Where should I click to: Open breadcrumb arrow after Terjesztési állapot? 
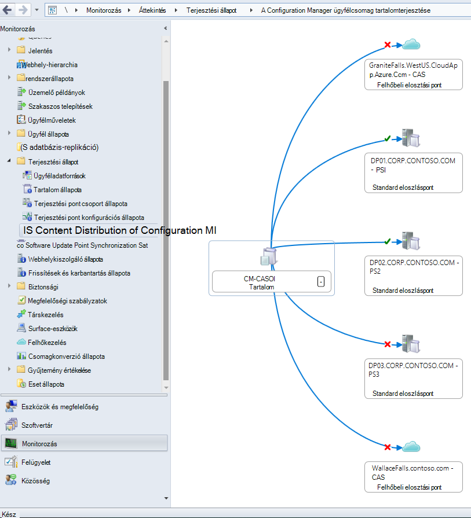coord(251,10)
